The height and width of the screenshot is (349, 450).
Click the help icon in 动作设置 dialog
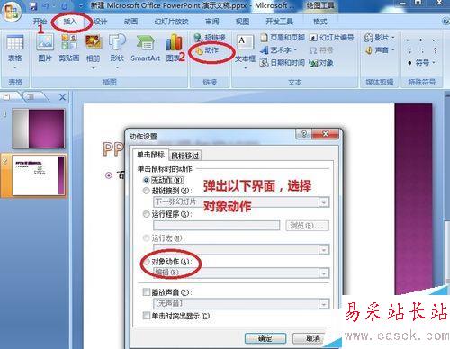point(304,134)
